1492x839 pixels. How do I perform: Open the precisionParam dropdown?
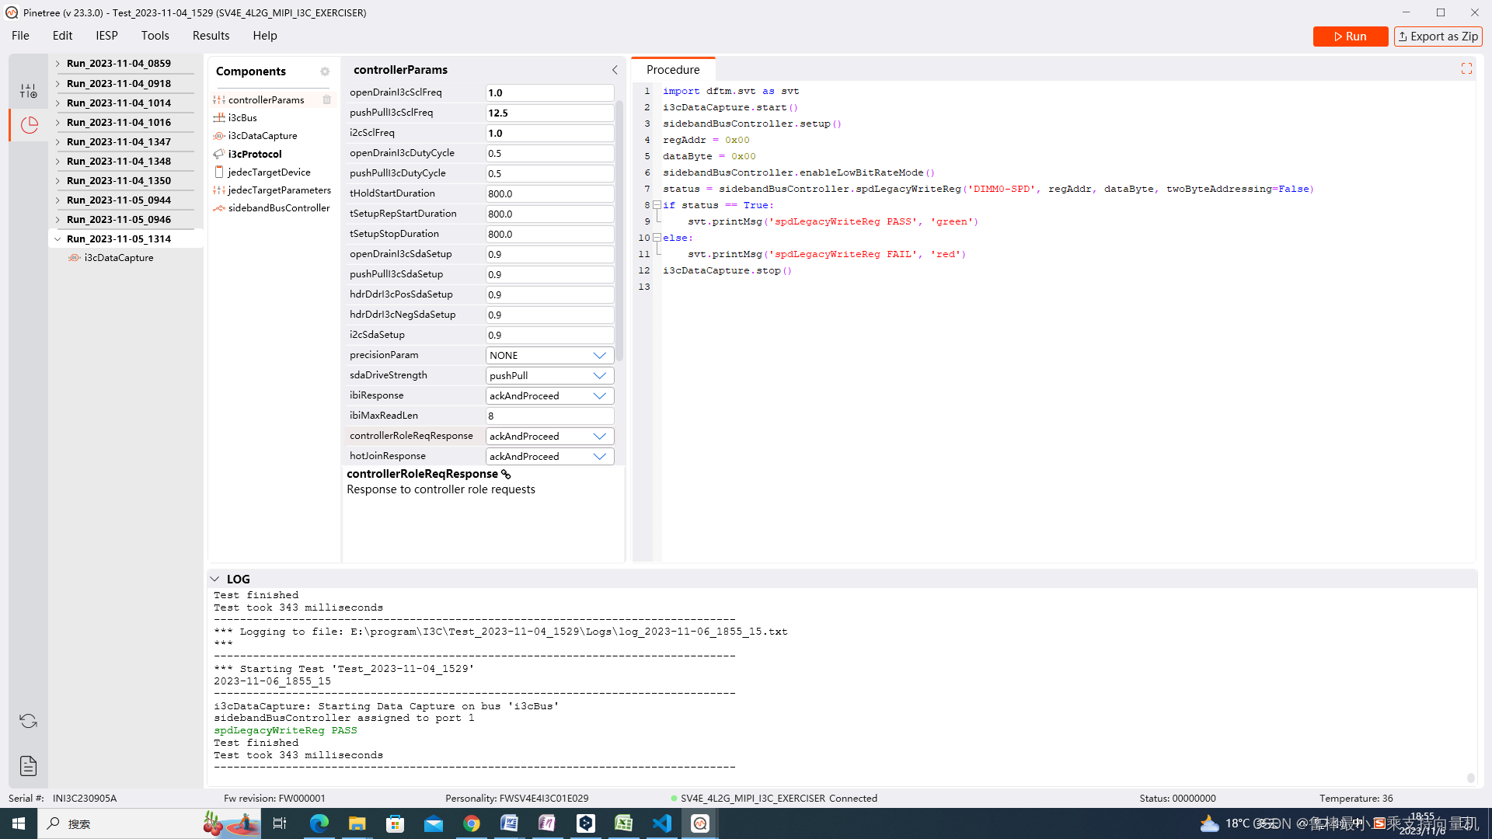tap(549, 355)
